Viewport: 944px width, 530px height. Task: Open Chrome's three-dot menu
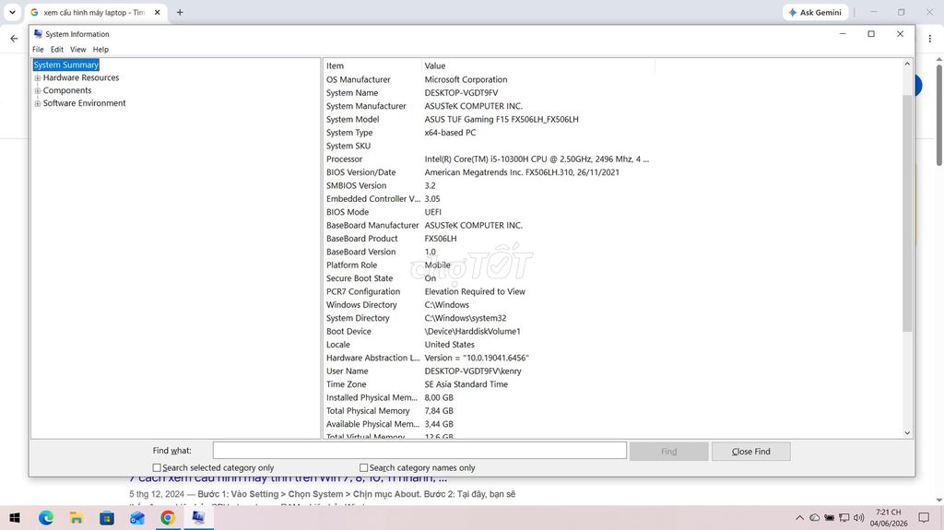pos(929,39)
